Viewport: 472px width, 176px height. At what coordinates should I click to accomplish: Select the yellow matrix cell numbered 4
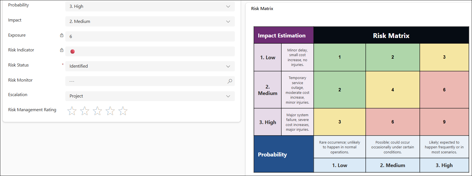(392, 90)
